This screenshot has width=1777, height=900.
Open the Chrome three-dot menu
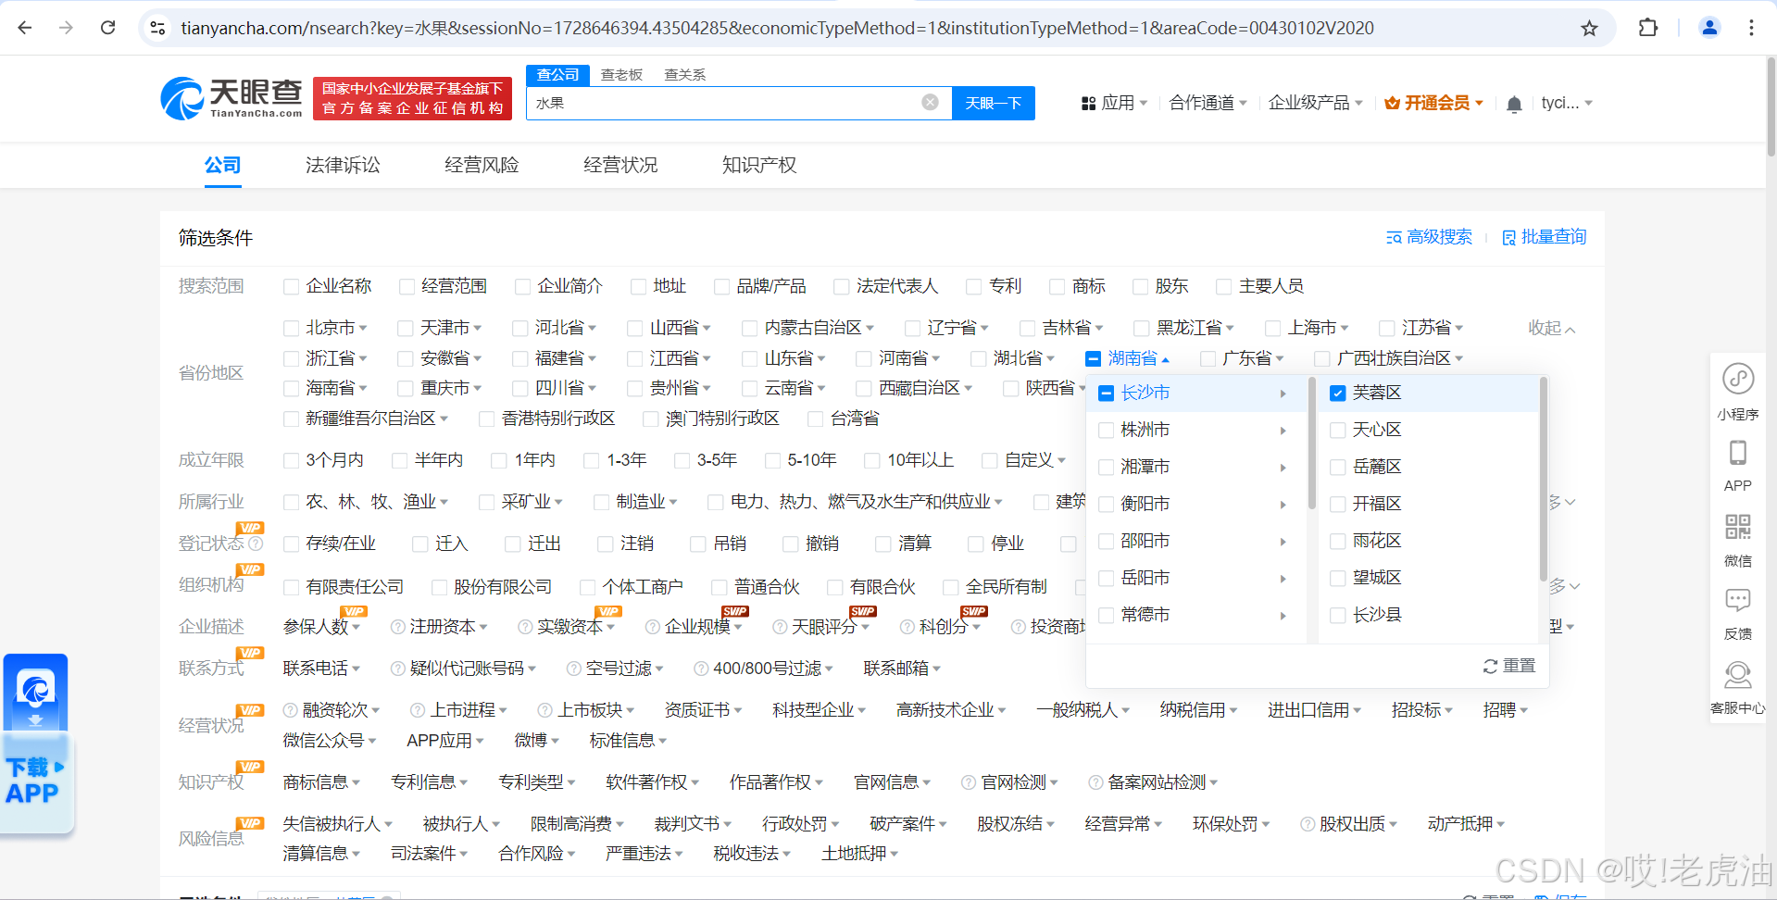coord(1751,28)
